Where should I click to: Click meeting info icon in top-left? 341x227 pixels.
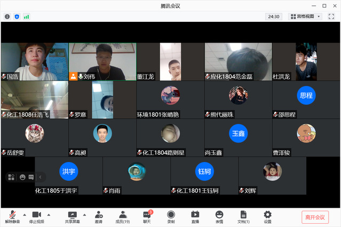click(x=7, y=17)
